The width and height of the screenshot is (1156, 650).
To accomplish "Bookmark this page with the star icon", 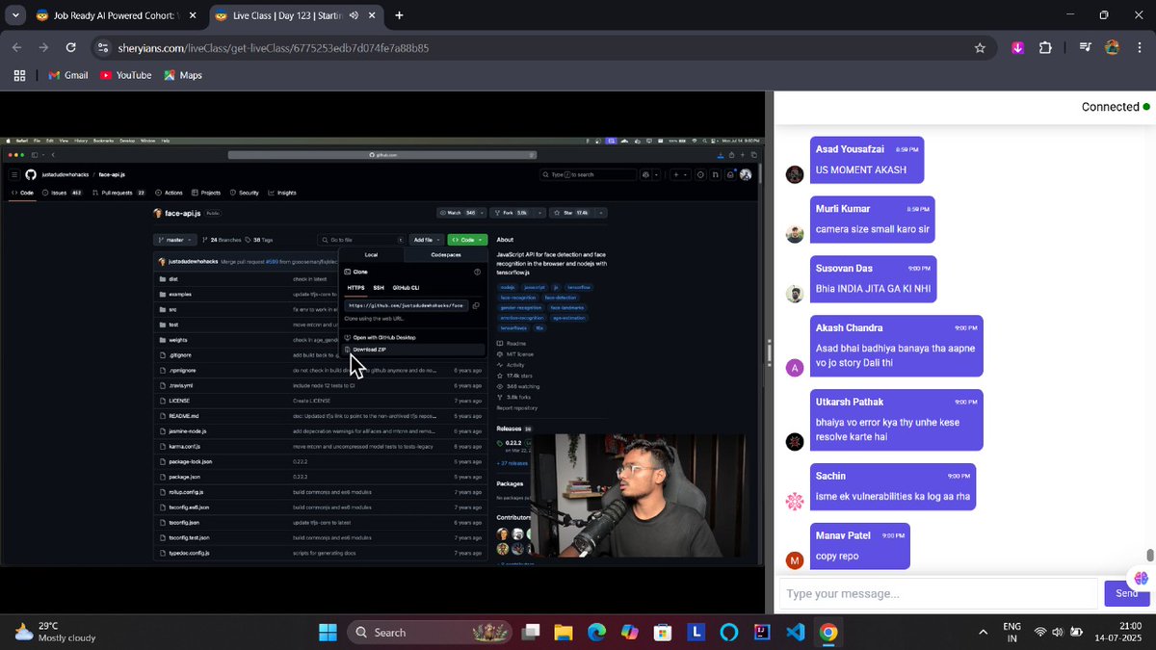I will tap(980, 47).
